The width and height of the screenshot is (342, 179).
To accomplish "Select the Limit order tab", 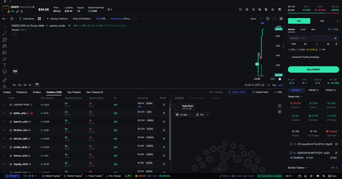I will pyautogui.click(x=303, y=29).
